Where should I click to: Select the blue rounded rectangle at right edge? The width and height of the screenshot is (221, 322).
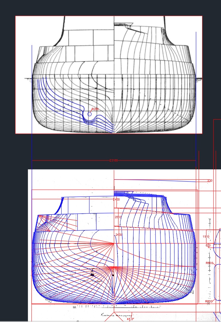[217, 282]
